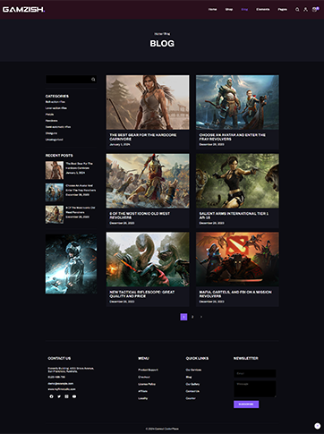Click the sidebar search magnifier icon

click(93, 80)
